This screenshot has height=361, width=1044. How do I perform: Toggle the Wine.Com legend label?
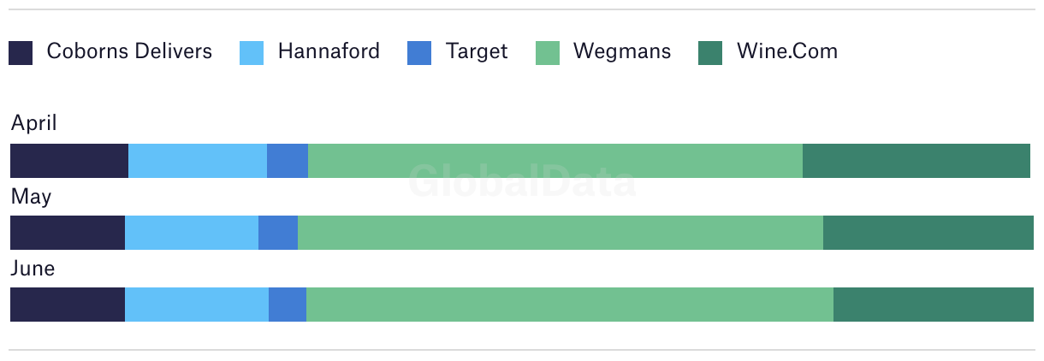pyautogui.click(x=787, y=51)
